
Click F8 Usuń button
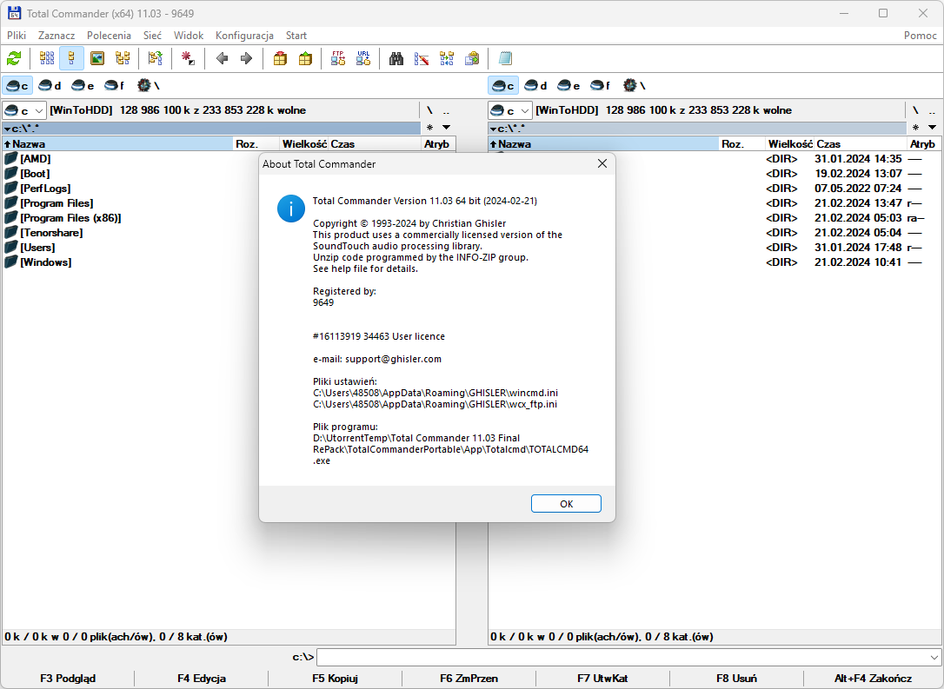tap(737, 679)
